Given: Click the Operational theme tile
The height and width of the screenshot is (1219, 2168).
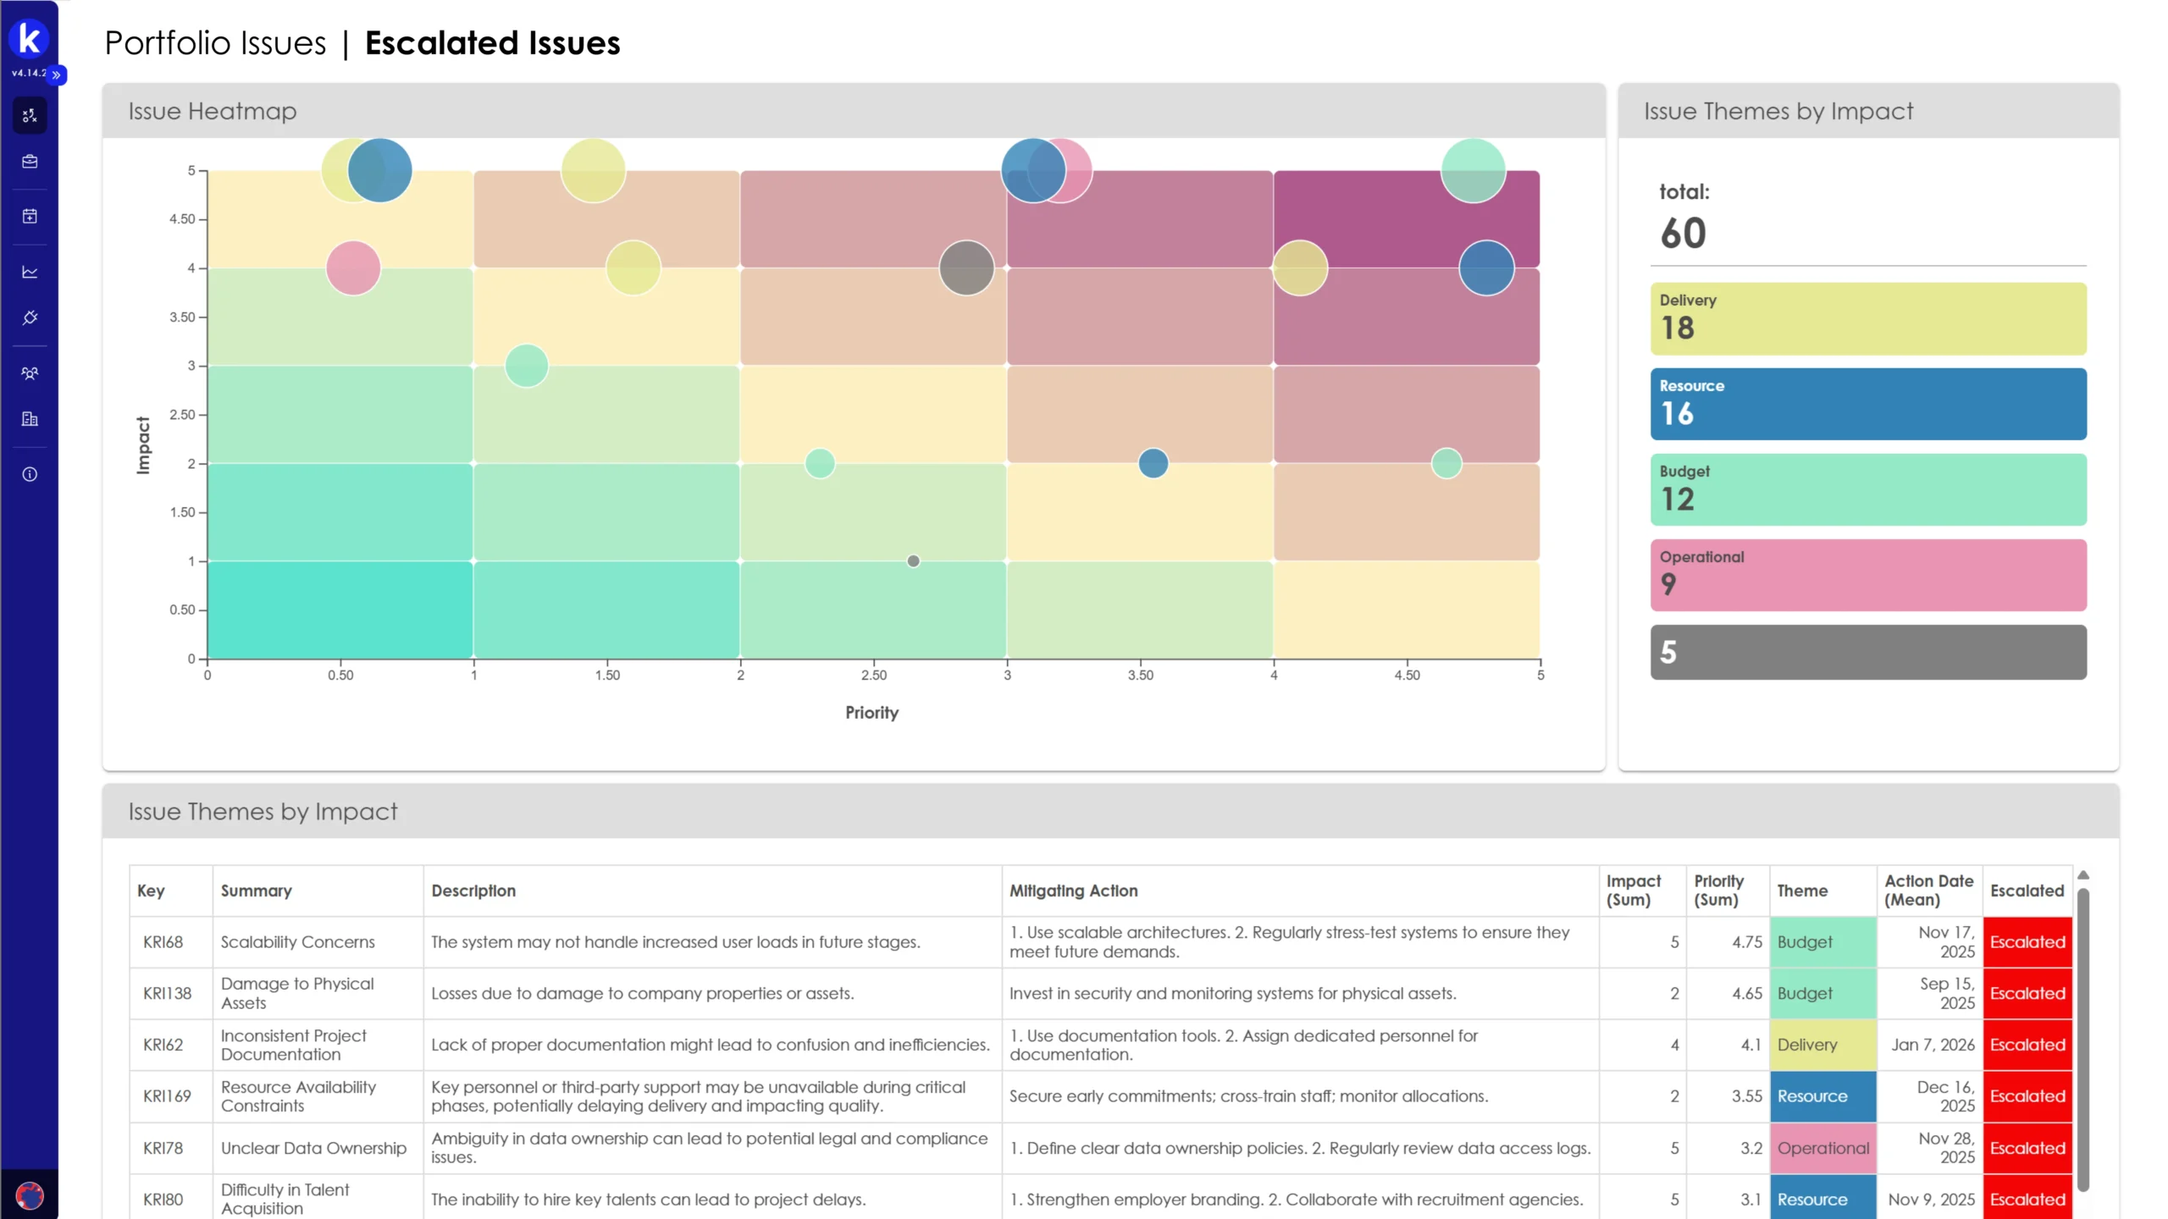Looking at the screenshot, I should click(1867, 575).
